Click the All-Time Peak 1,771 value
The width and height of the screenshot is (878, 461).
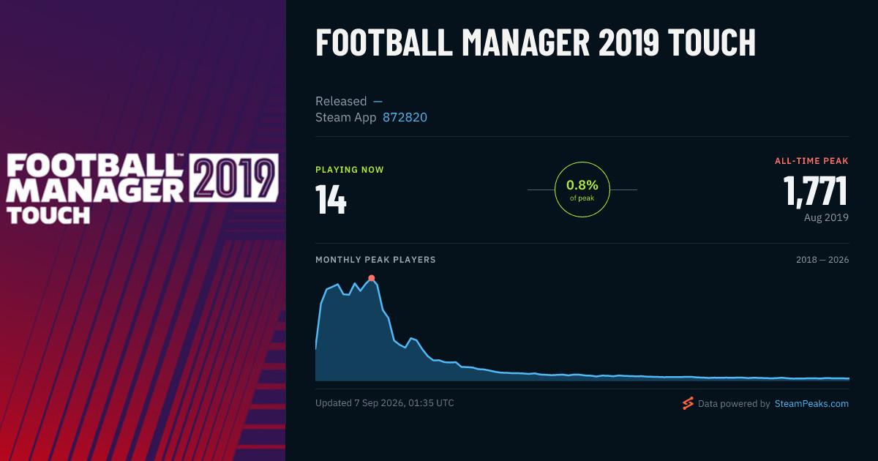click(x=816, y=191)
